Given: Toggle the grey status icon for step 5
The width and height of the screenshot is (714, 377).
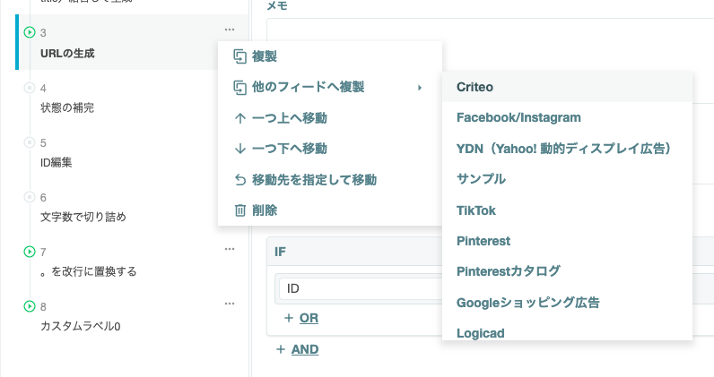Looking at the screenshot, I should (29, 142).
